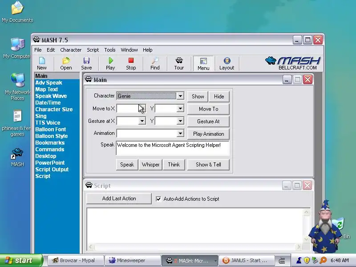Open the Move to Y dropdown
Screen dimensions: 356x267
(x=180, y=109)
